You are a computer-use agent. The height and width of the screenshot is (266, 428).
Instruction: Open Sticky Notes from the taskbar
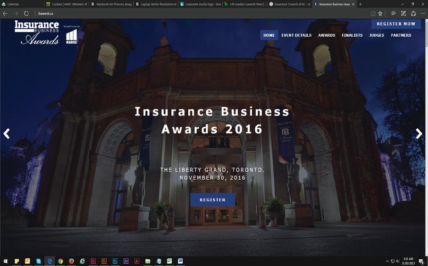[x=17, y=261]
